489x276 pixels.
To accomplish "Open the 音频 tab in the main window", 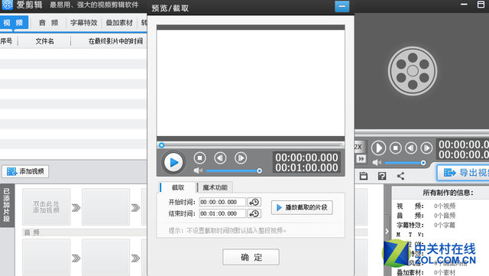I will point(48,23).
